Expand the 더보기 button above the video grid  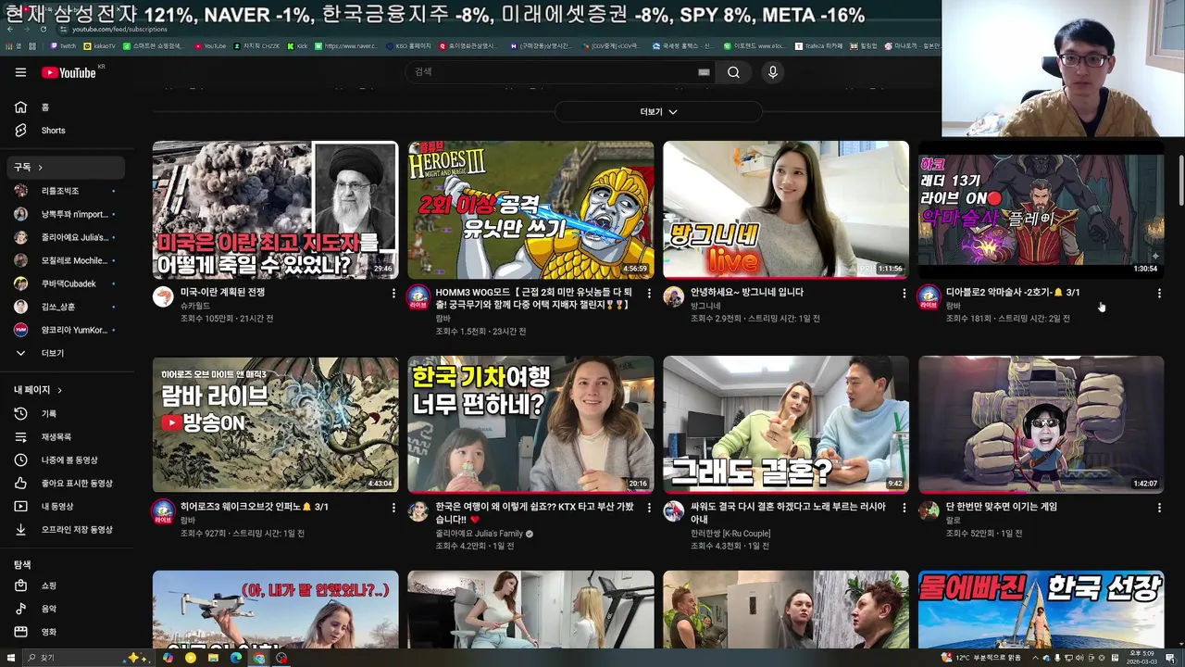tap(658, 111)
